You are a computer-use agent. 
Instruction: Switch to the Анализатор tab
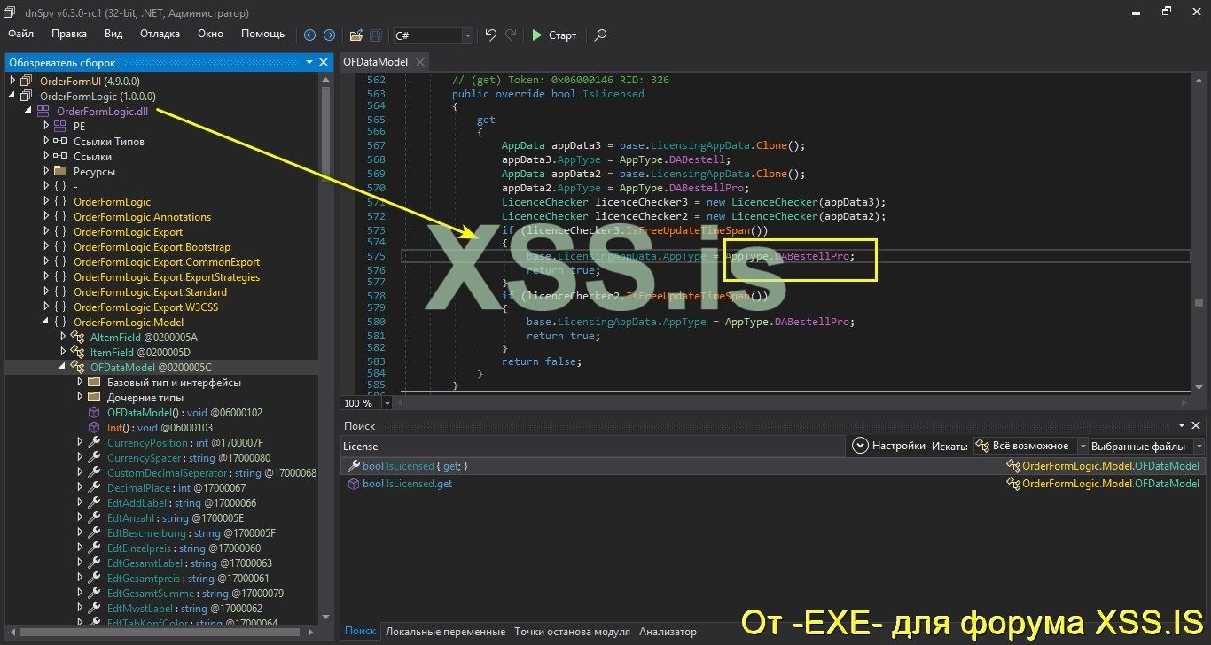(668, 632)
